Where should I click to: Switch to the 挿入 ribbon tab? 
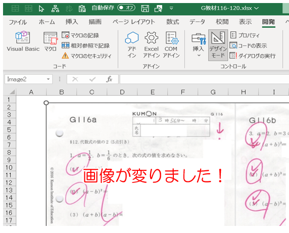coord(72,22)
